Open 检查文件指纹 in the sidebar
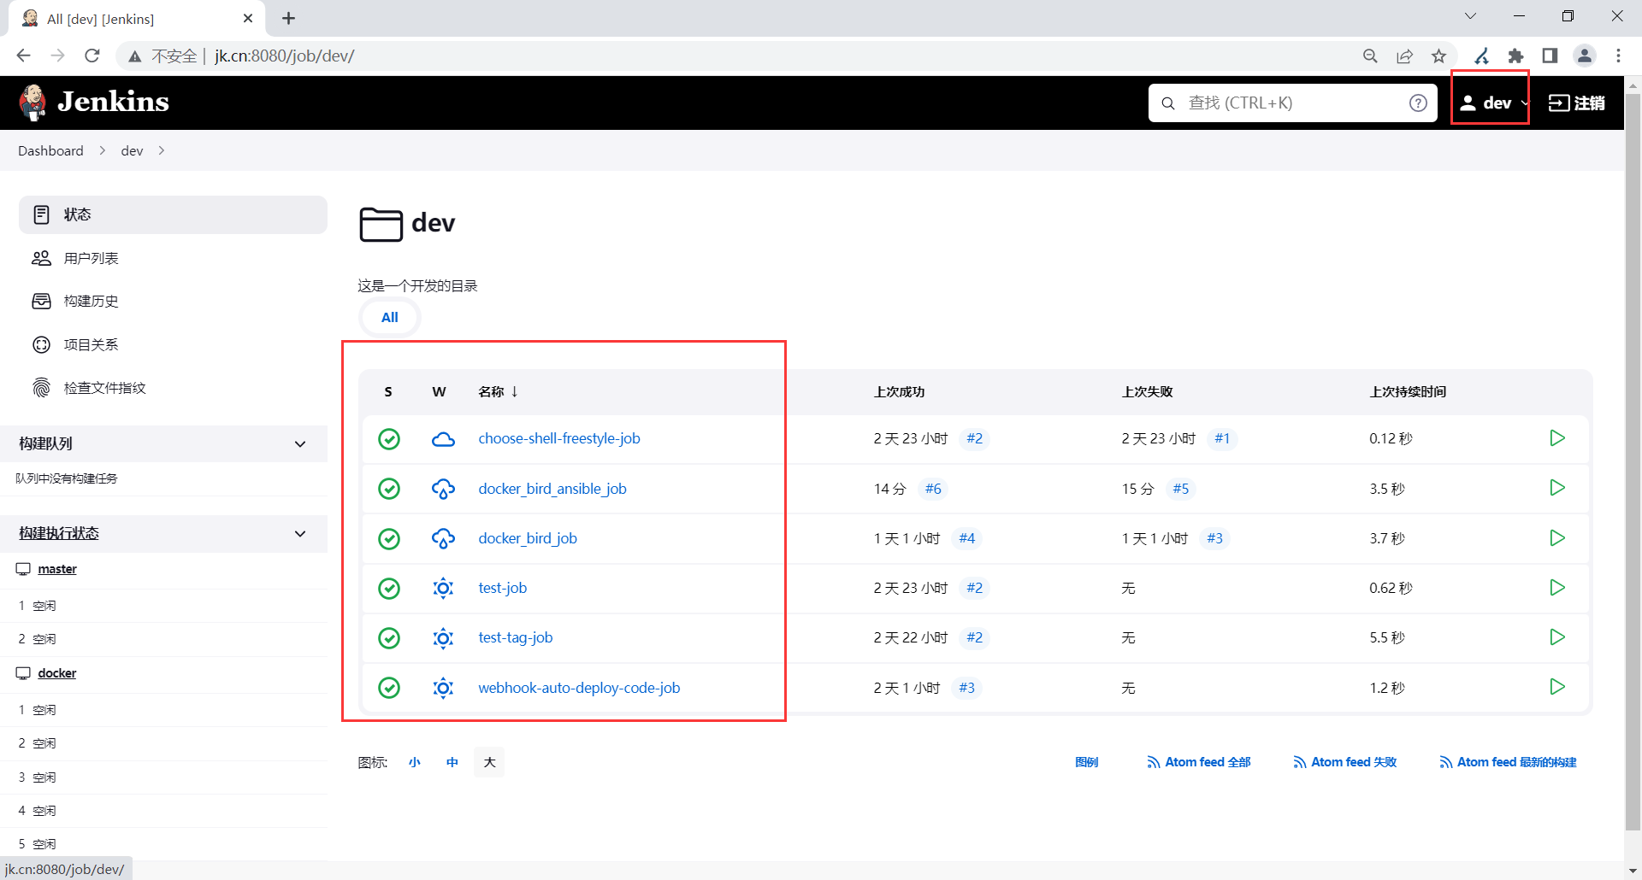 [173, 389]
